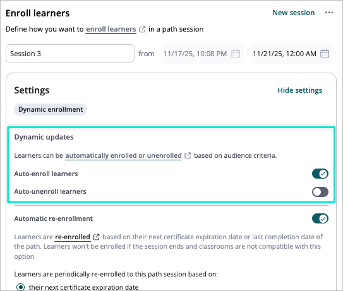Click New session at top right
Screen dimensions: 343x291
[293, 13]
